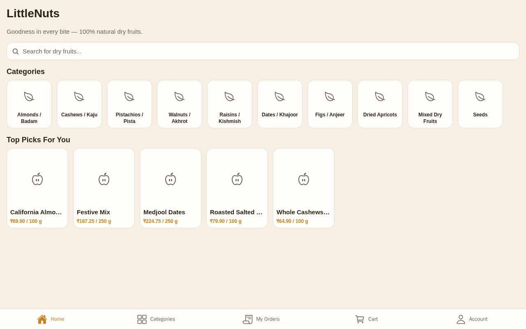
Task: Open My Orders receipt icon
Action: pos(248,319)
